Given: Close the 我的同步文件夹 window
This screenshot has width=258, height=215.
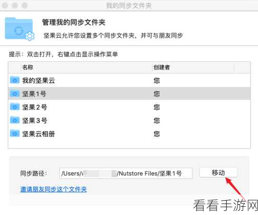Looking at the screenshot, I should pos(5,6).
